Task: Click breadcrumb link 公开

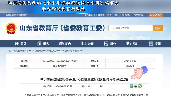Action: [29, 51]
